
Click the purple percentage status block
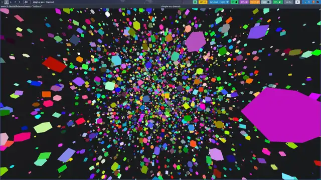click(244, 2)
